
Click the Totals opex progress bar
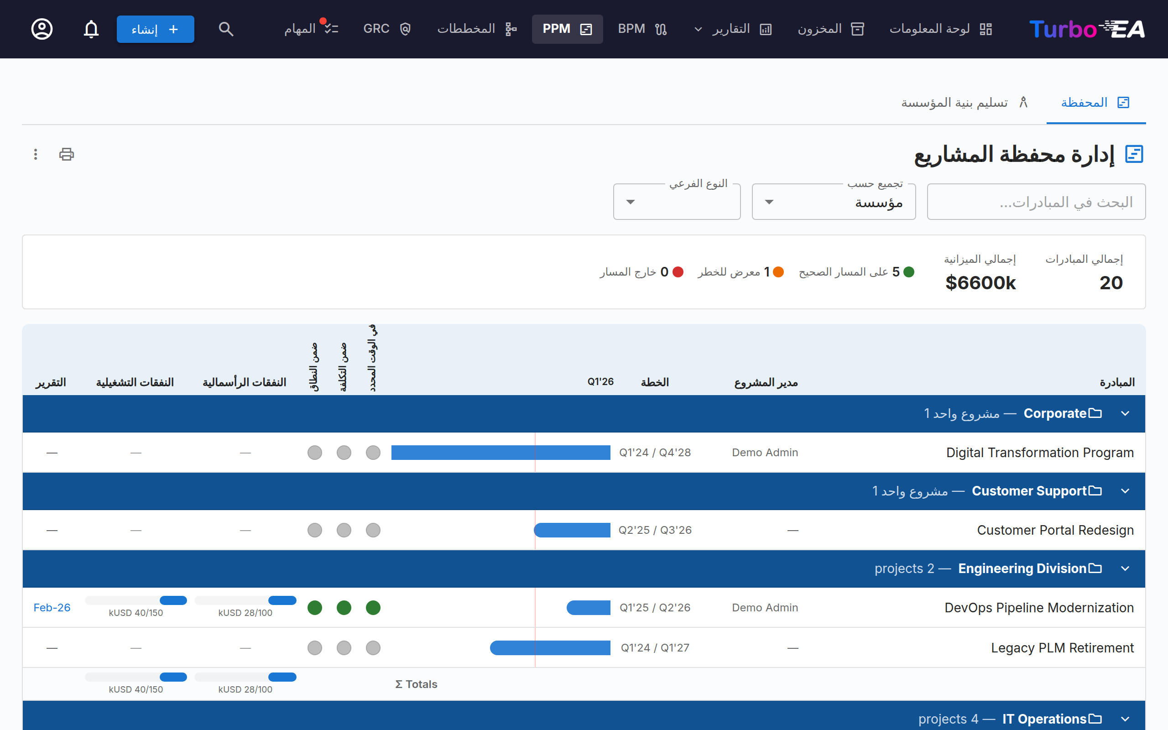pyautogui.click(x=136, y=678)
